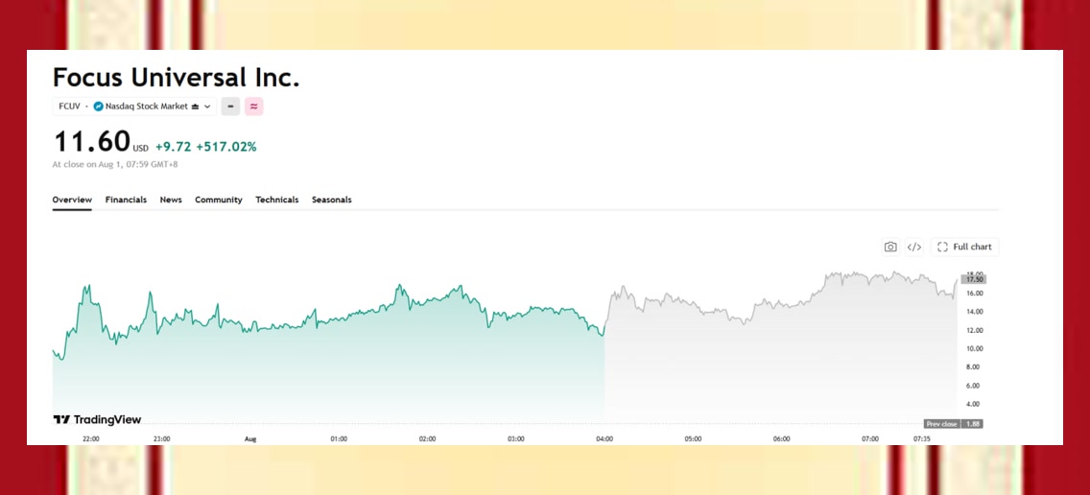The height and width of the screenshot is (495, 1090).
Task: Click the 'At close on Aug 1' timestamp
Action: tap(115, 165)
